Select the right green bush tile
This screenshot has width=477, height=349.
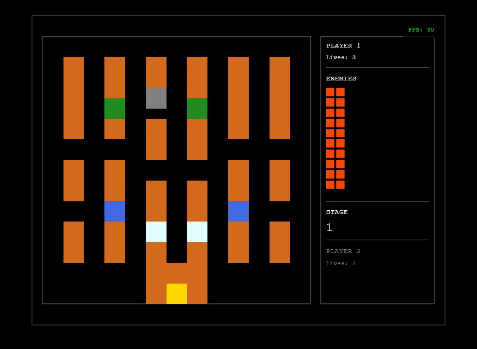tap(197, 109)
